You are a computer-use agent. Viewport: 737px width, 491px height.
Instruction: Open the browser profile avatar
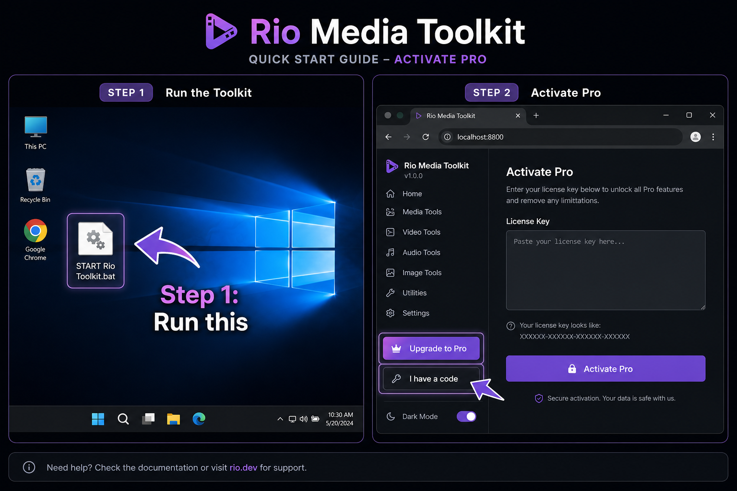695,137
